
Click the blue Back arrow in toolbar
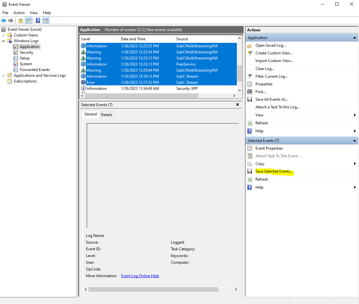pyautogui.click(x=4, y=21)
